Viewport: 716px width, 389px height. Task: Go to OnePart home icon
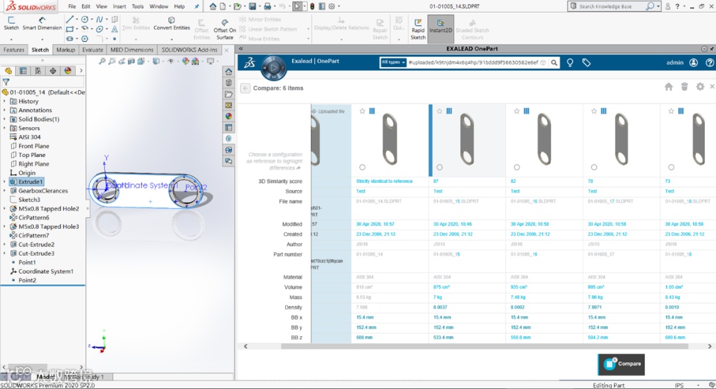click(x=668, y=87)
